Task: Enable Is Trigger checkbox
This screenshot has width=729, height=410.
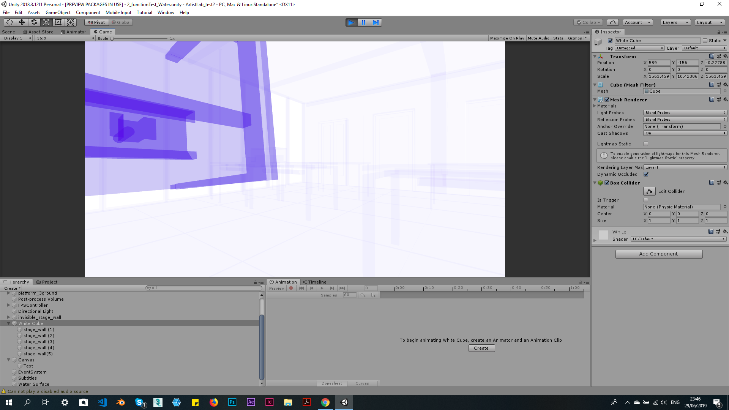Action: click(x=646, y=200)
